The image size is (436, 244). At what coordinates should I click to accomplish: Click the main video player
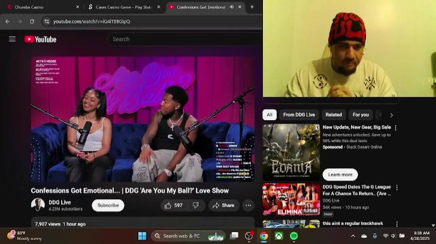click(143, 119)
